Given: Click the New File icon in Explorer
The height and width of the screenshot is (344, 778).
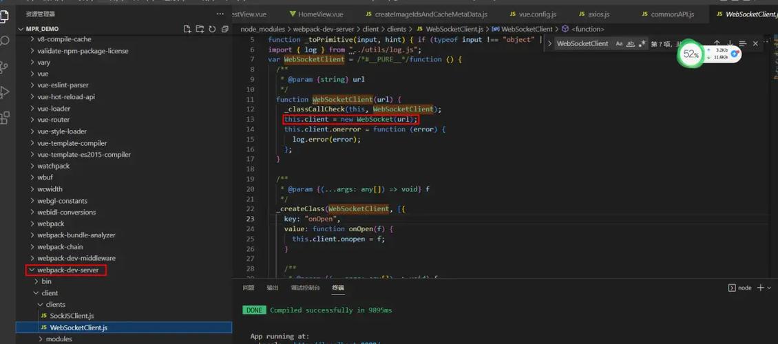Looking at the screenshot, I should point(187,30).
